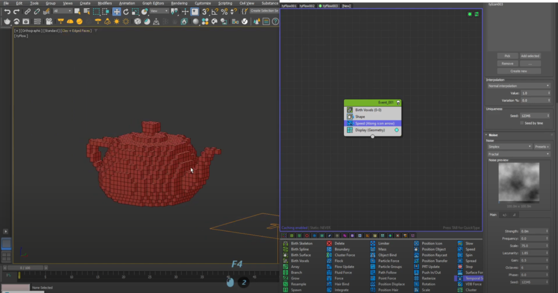Adjust the Octaves spinner arrows
Screen dimensions: 558x293
548,268
